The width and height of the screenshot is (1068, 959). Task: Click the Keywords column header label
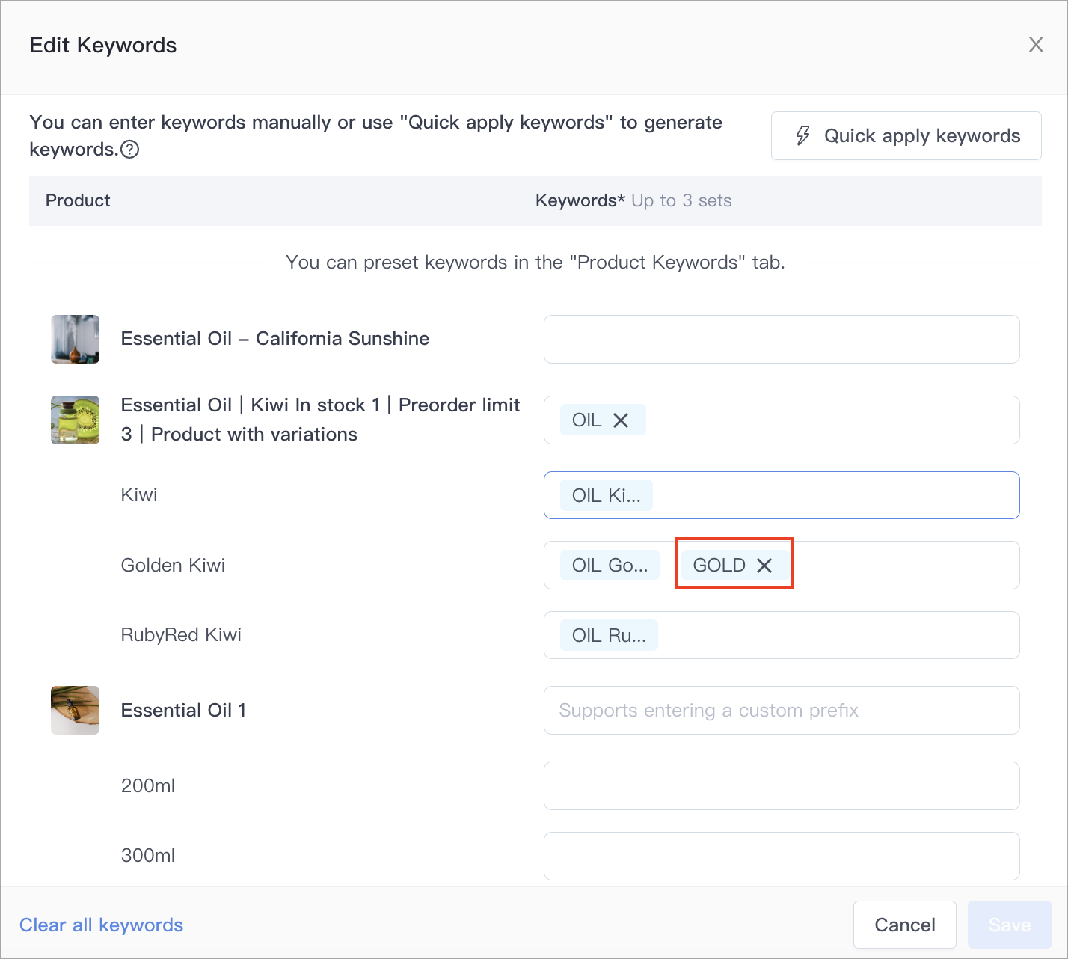(x=580, y=200)
